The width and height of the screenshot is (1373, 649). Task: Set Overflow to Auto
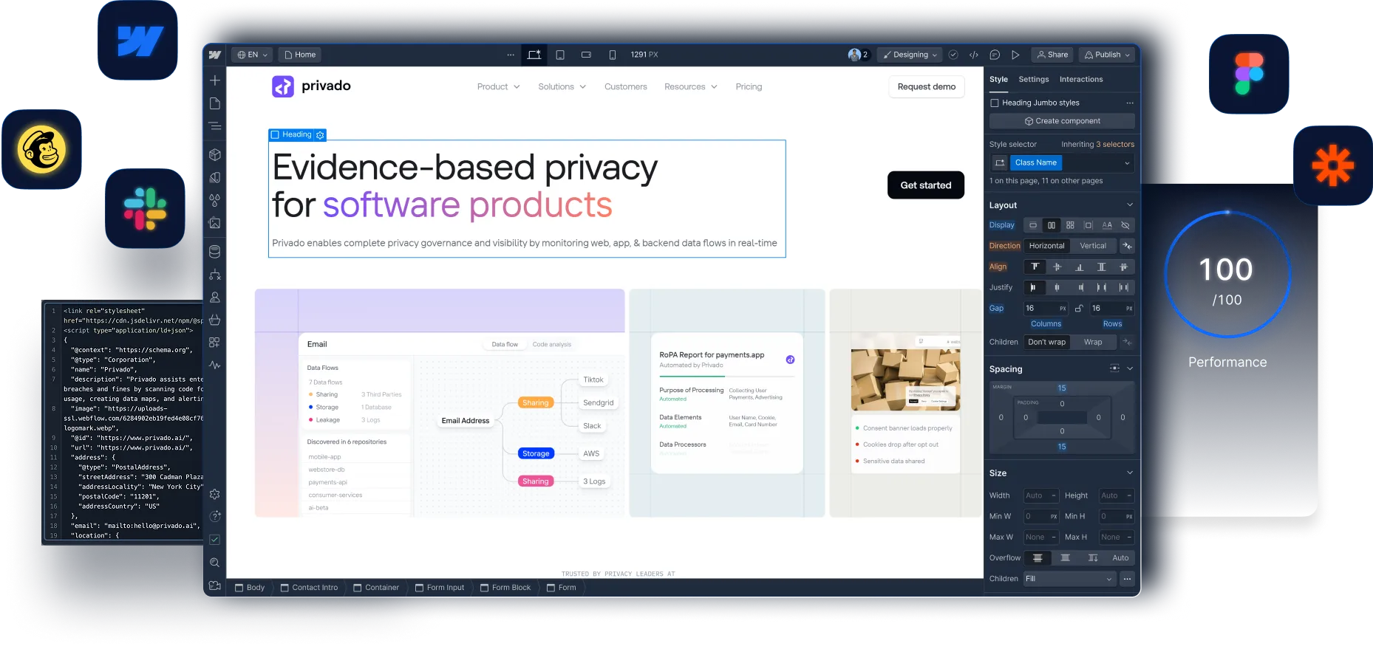tap(1120, 558)
